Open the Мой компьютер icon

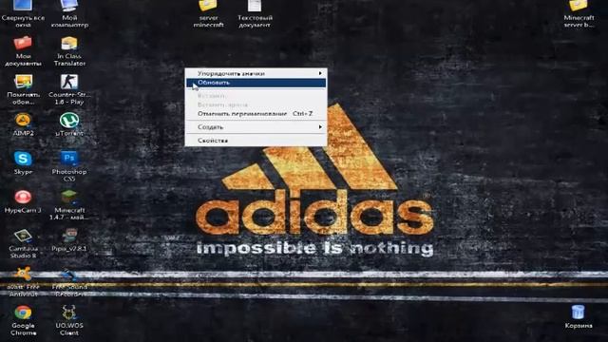(x=69, y=6)
